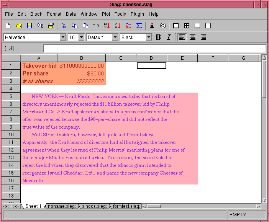Screen dimensions: 269x222
Task: Align cell text left
Action: tap(182, 37)
